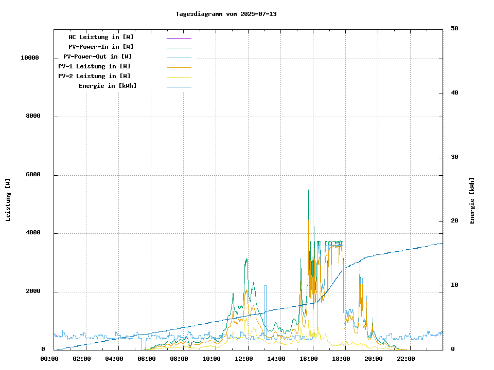
Task: Click the 4000 value on the power axis
Action: (x=33, y=233)
